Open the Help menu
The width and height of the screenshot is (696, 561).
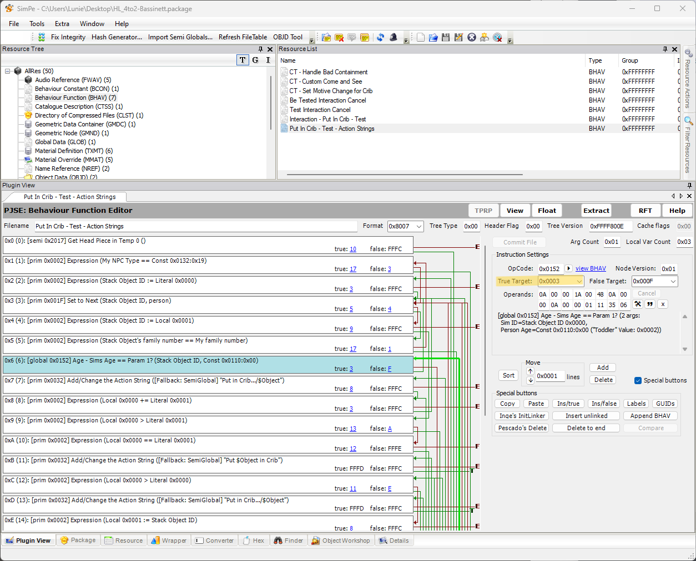(x=122, y=24)
